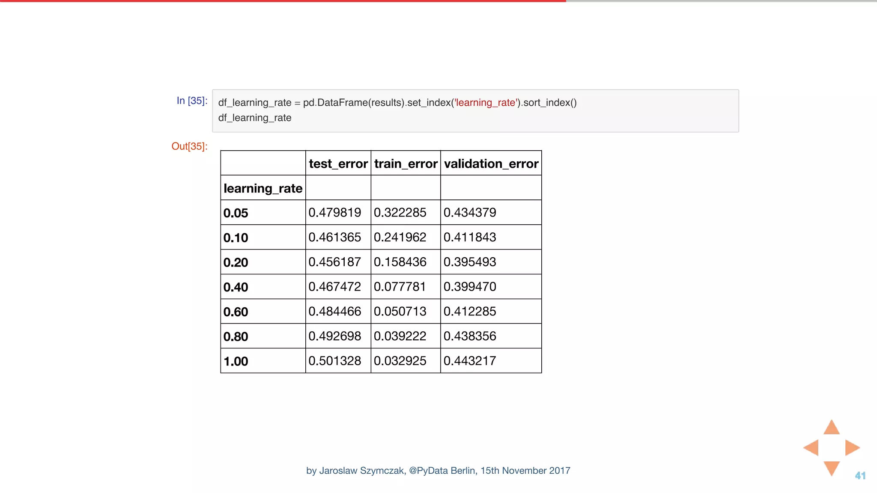877x493 pixels.
Task: Select the Out[35] prompt label
Action: click(x=189, y=146)
